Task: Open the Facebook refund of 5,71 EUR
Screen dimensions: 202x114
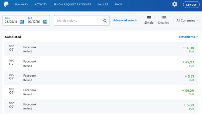Action: pos(101,78)
